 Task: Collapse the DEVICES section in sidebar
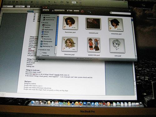click(43, 15)
